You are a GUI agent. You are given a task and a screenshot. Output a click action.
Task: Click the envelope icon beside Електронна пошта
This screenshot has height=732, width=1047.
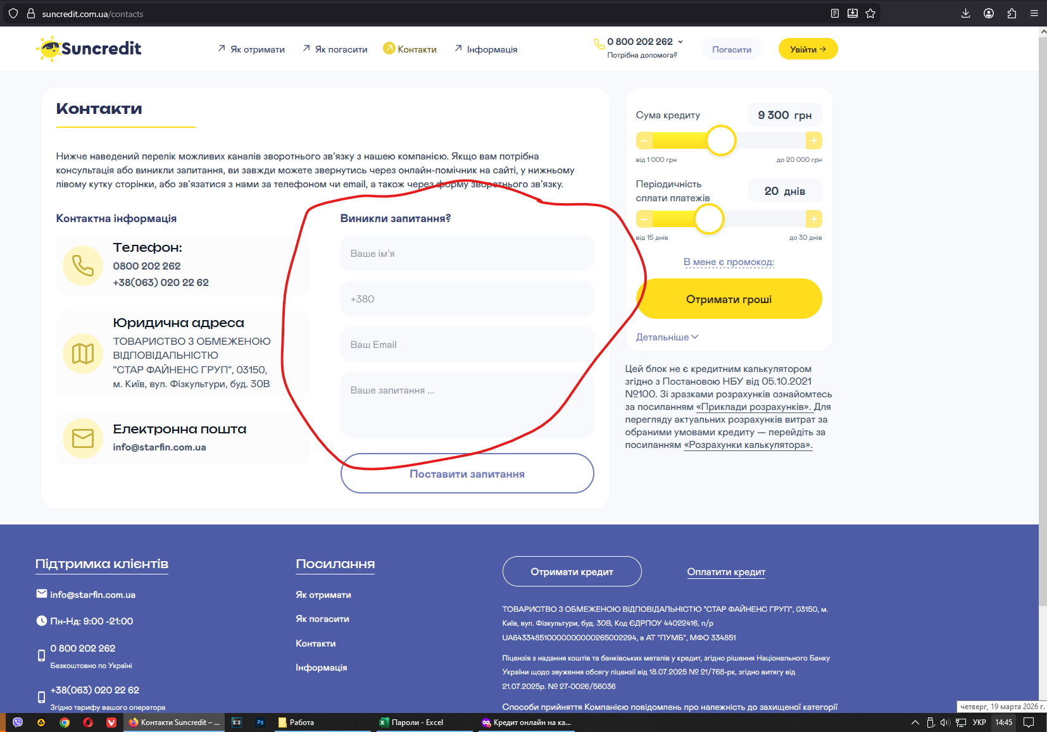pos(83,438)
